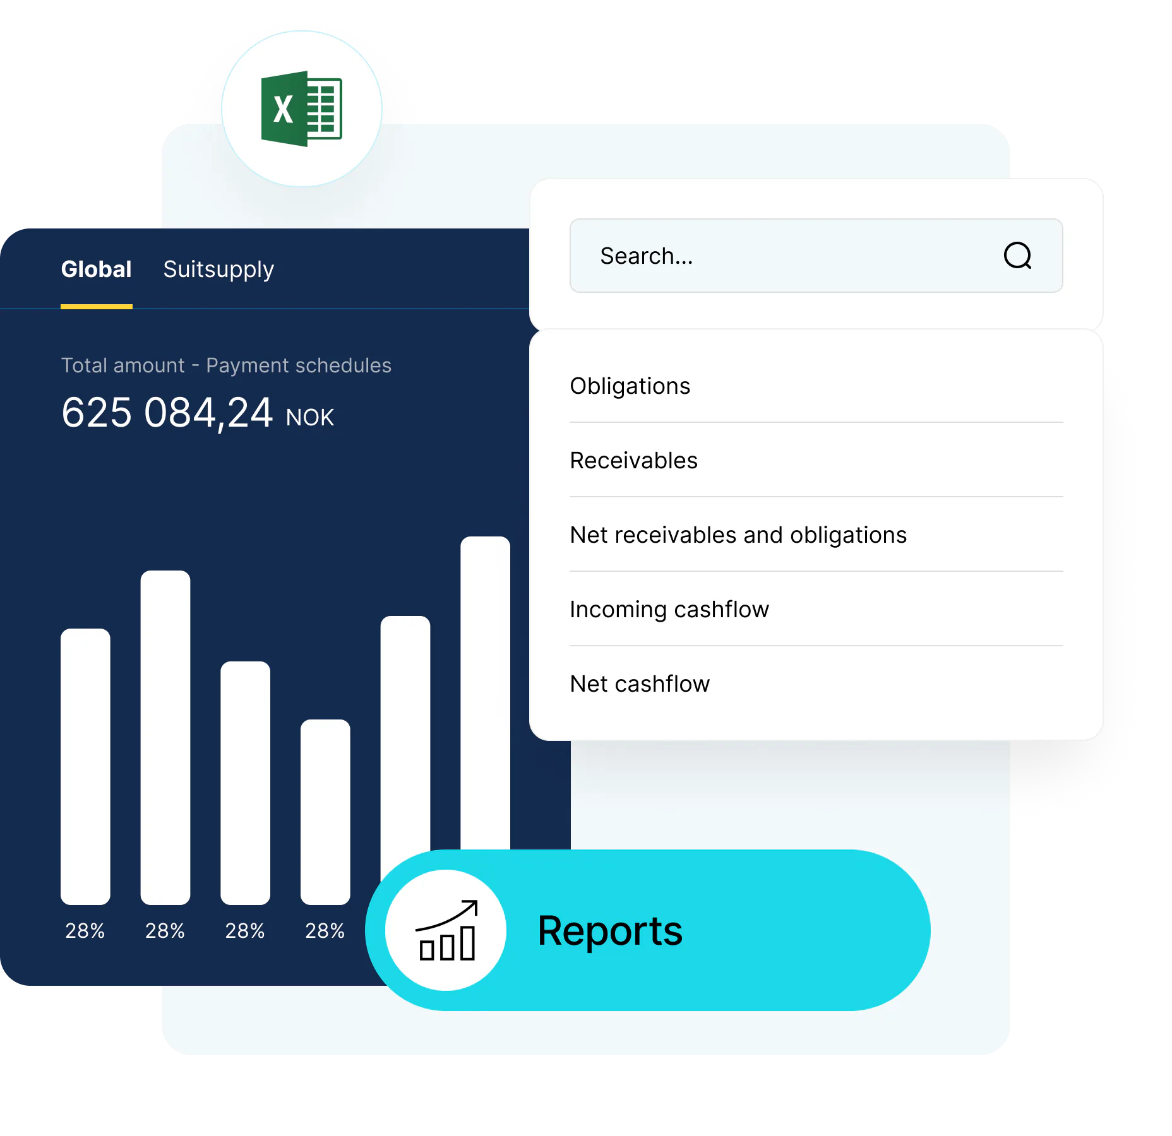Click the Reports chart icon

point(446,930)
